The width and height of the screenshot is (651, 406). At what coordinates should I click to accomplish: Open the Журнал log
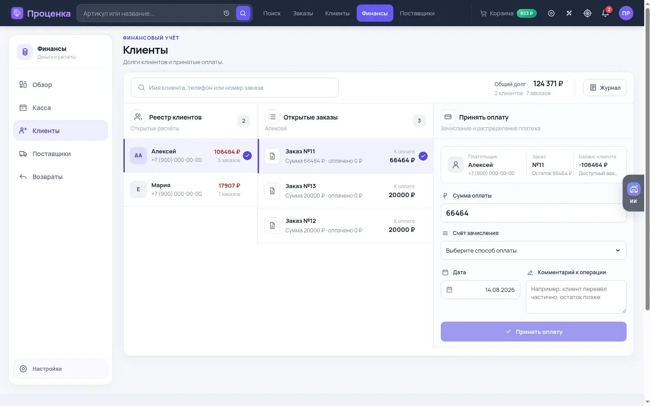click(x=605, y=88)
